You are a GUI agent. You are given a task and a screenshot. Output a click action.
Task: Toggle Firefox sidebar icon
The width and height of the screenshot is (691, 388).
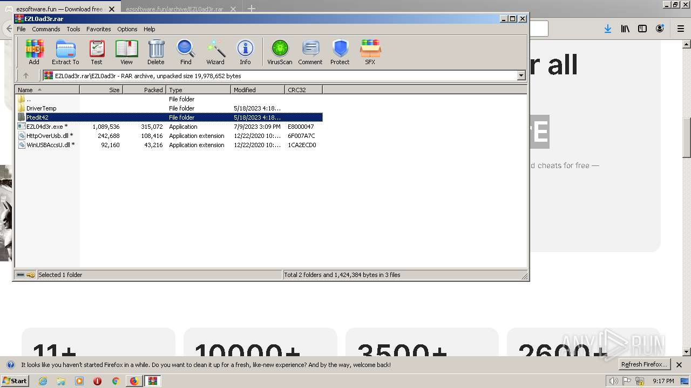(642, 29)
